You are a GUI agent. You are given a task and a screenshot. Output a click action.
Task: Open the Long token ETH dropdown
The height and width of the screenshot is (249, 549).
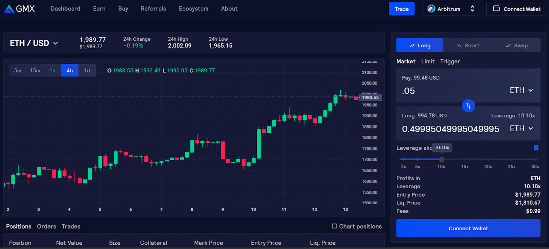point(521,128)
